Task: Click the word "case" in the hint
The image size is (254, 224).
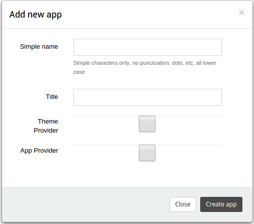Action: click(x=79, y=72)
